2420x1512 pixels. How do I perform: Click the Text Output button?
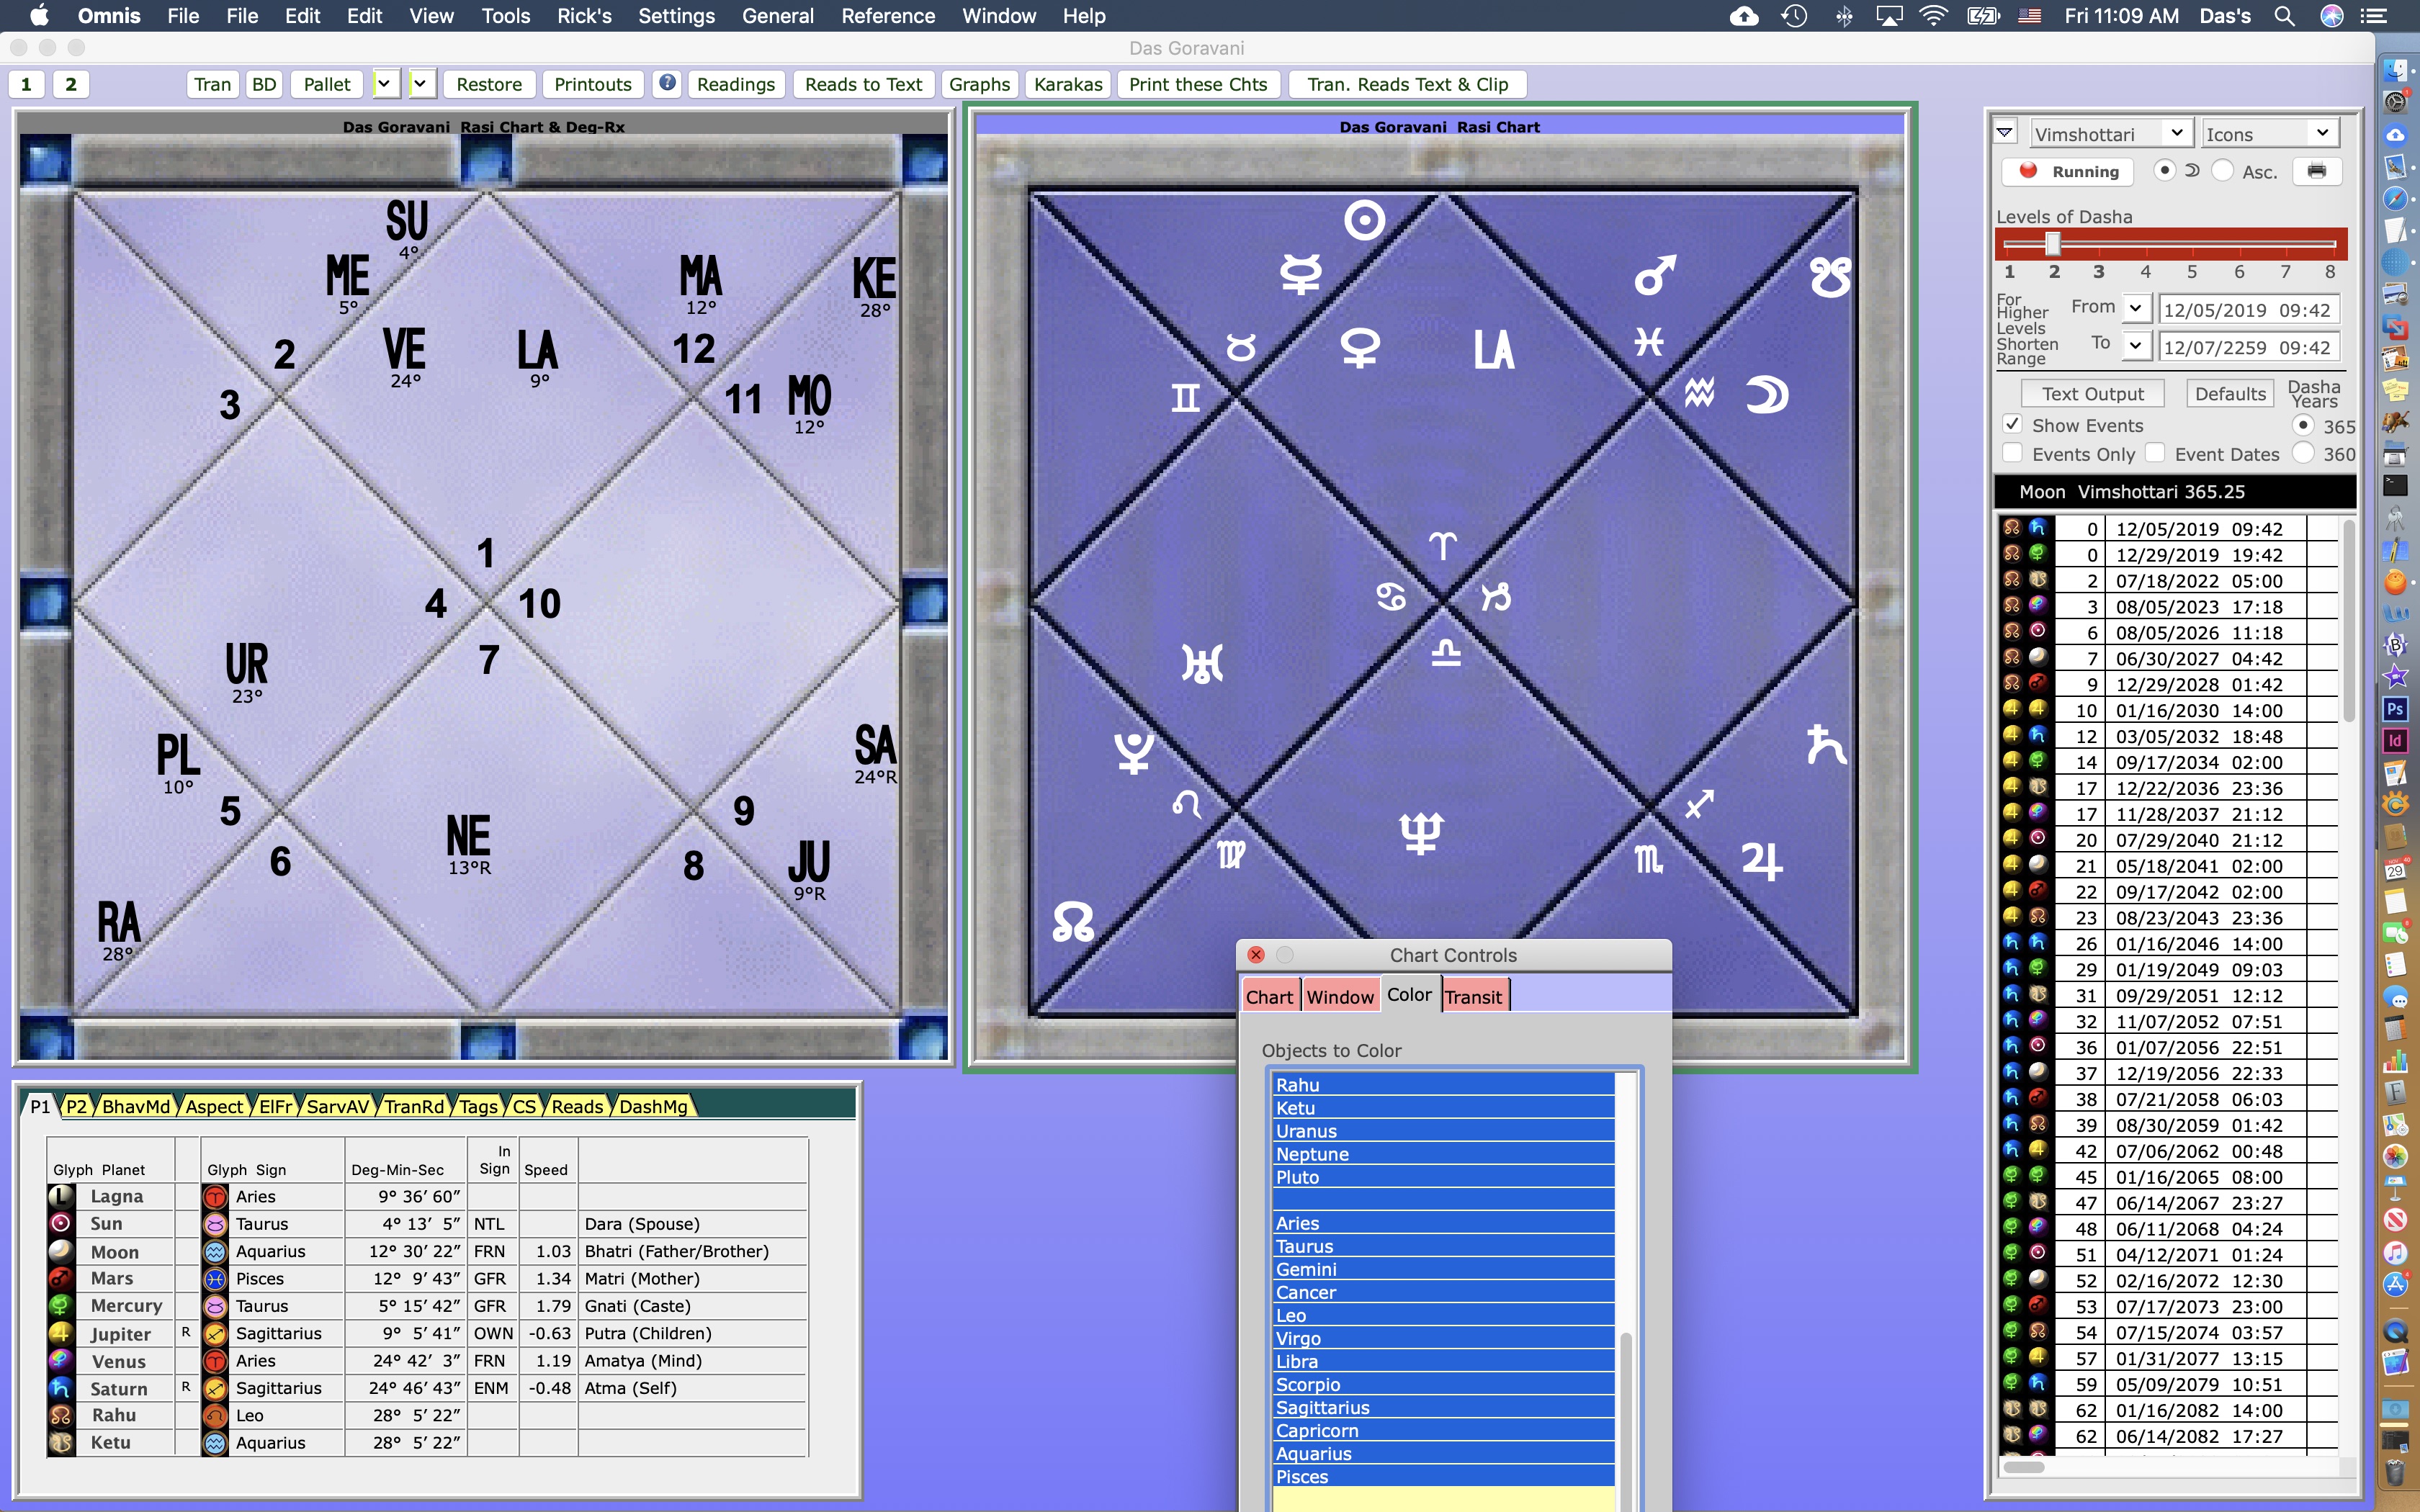click(x=2092, y=394)
